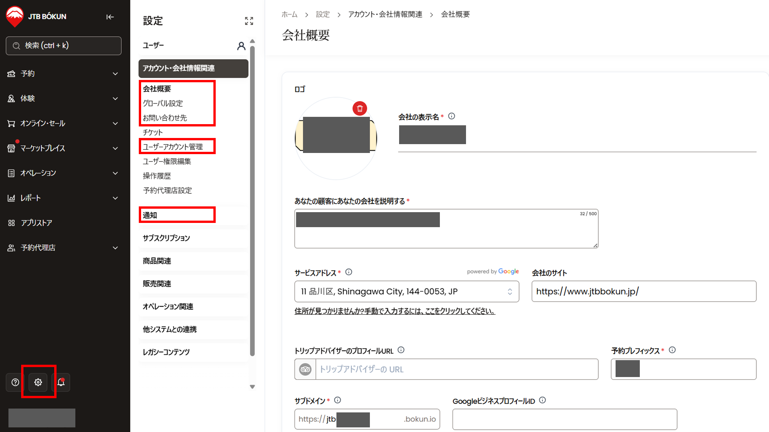Screen dimensions: 769x432
Task: Click the user profile icon beside ユーザー
Action: (x=241, y=46)
